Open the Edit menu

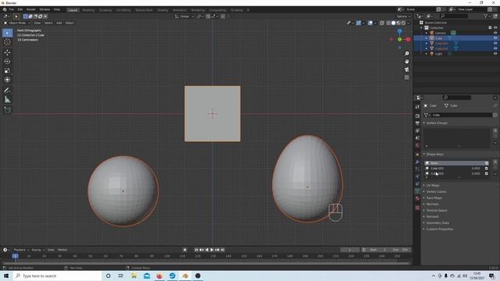click(x=20, y=9)
